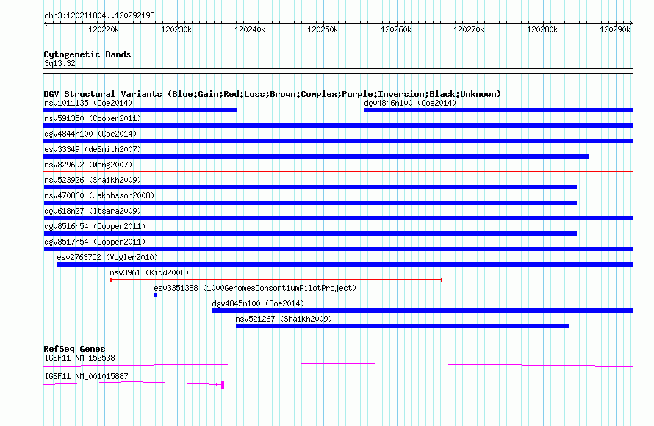Click the 120240k ruler tick label

(250, 29)
